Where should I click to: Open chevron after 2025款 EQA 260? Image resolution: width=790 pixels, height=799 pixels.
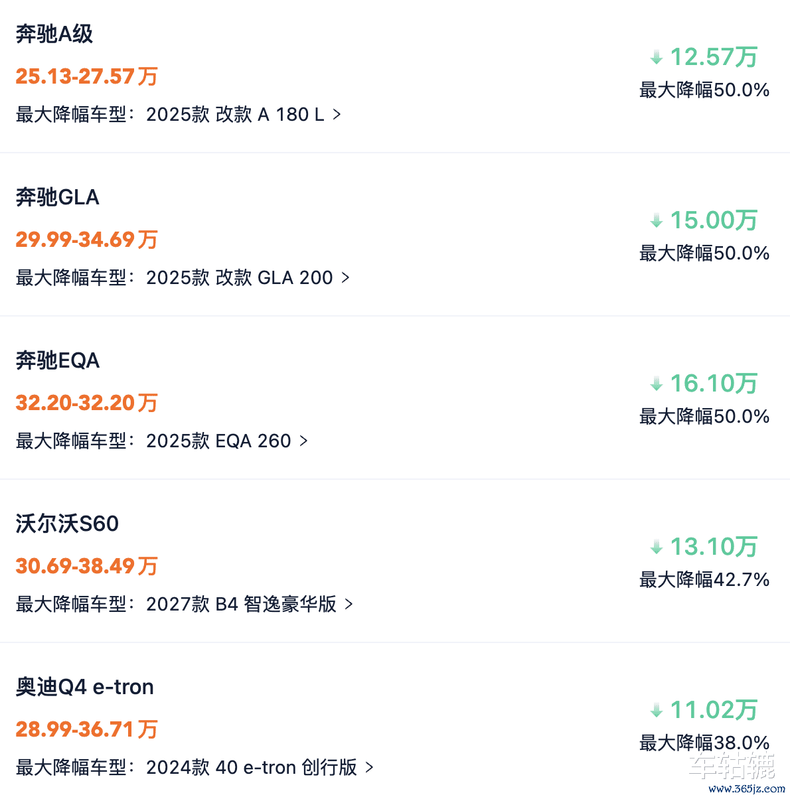(x=304, y=441)
